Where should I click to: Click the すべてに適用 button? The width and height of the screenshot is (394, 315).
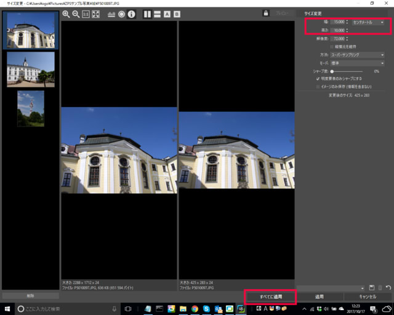point(270,297)
